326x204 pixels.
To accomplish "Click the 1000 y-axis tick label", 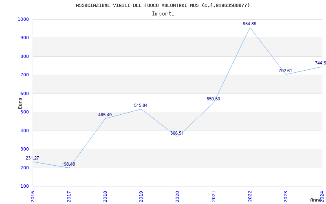I will click(23, 19).
